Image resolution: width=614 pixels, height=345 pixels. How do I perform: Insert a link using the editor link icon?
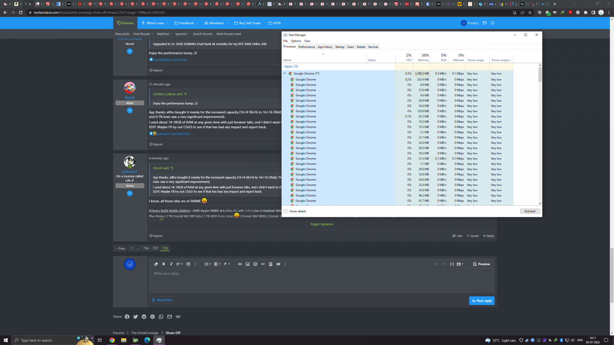(240, 264)
